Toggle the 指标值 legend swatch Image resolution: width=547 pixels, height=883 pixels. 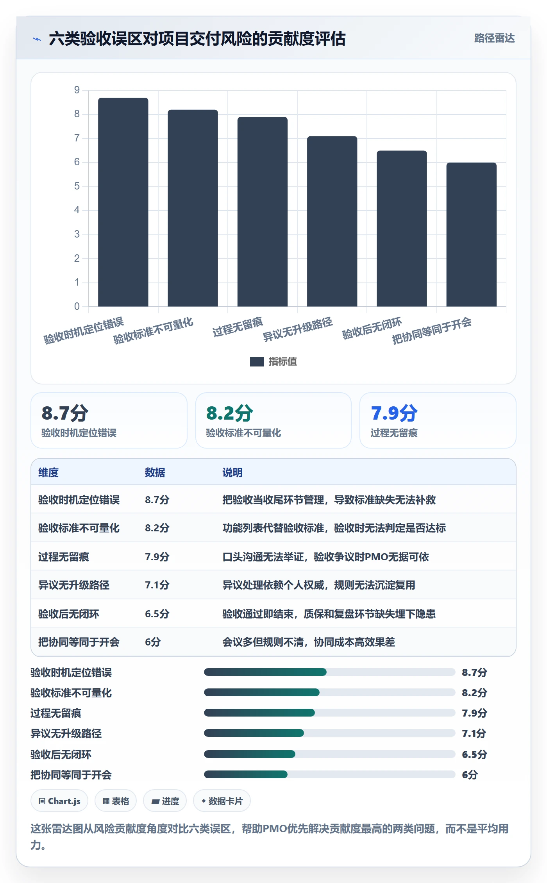[x=257, y=362]
